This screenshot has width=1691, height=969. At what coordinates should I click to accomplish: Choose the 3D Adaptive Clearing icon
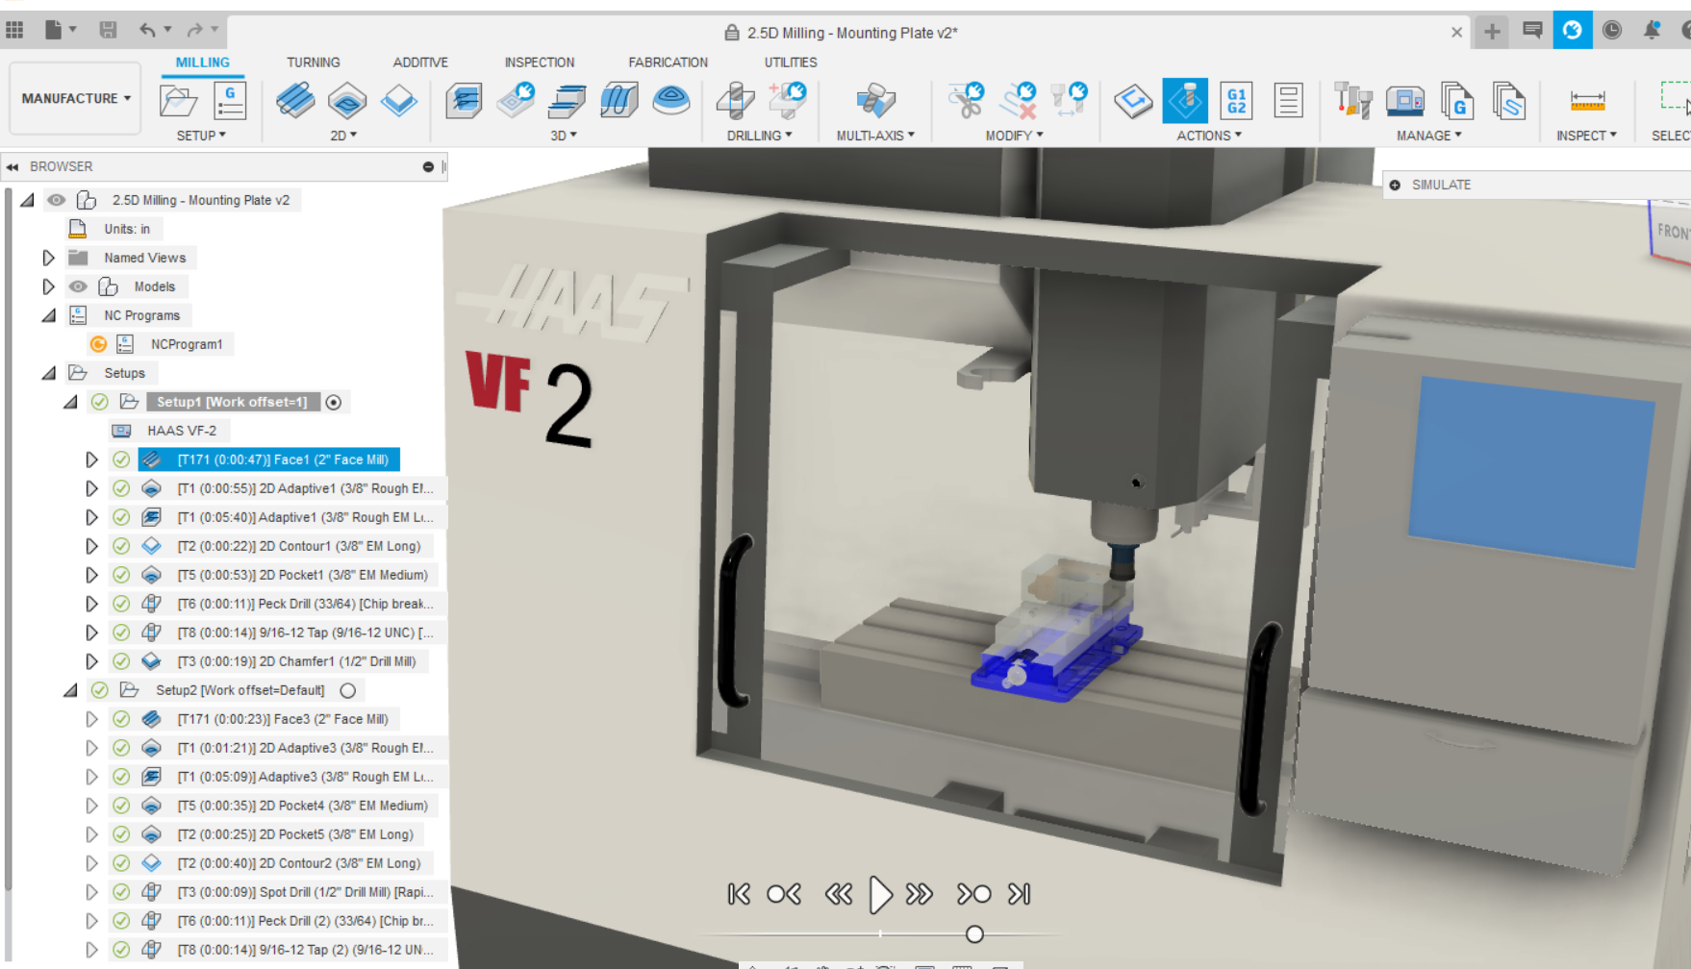(464, 101)
